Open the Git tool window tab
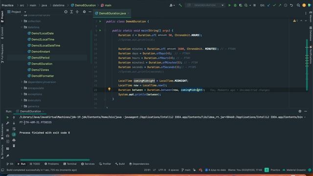 pyautogui.click(x=10, y=164)
